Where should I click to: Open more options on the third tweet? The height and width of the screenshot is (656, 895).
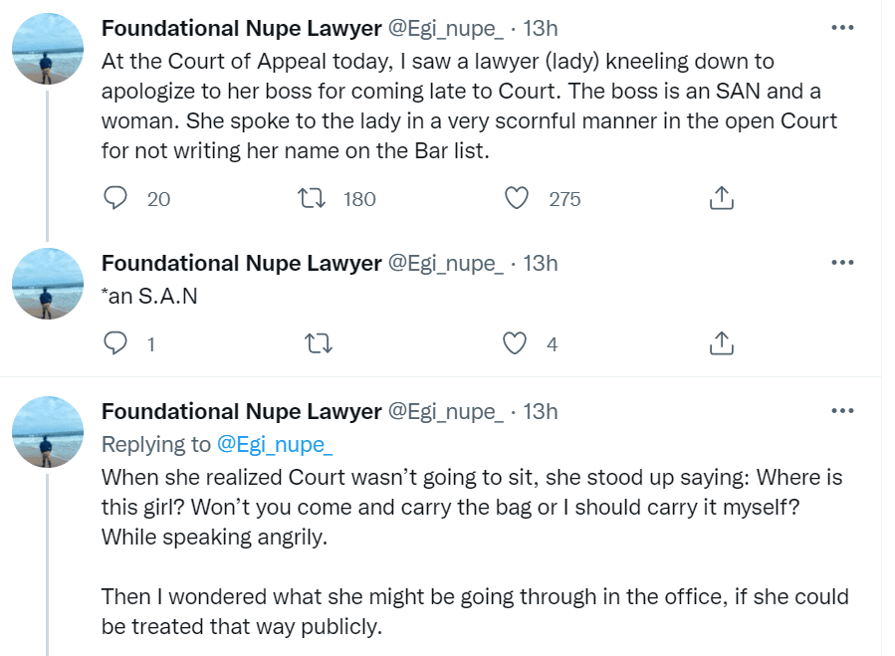pos(842,410)
